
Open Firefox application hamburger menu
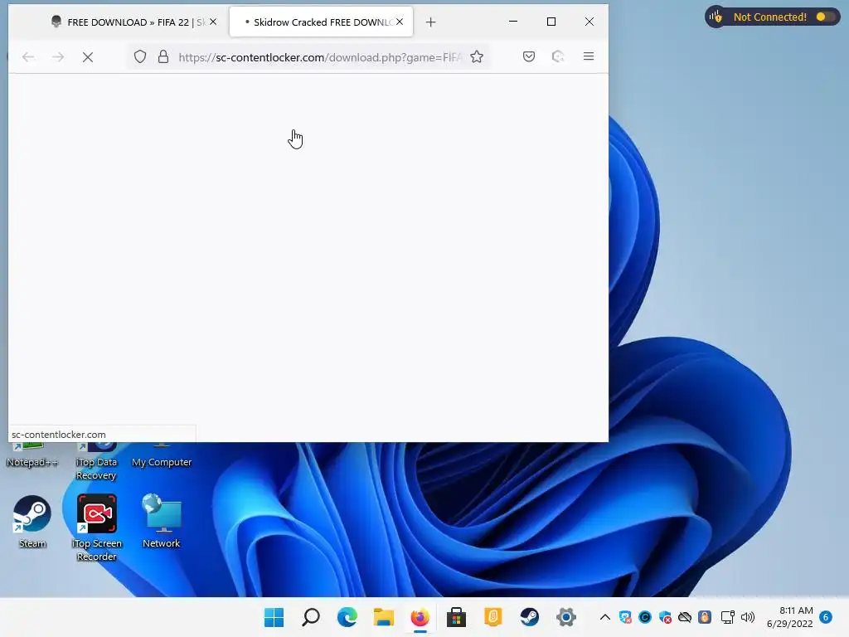pyautogui.click(x=589, y=56)
